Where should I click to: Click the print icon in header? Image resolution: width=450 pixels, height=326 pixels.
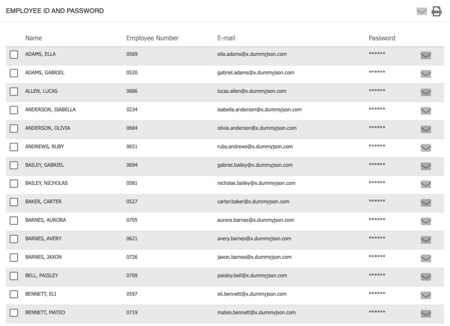[436, 11]
